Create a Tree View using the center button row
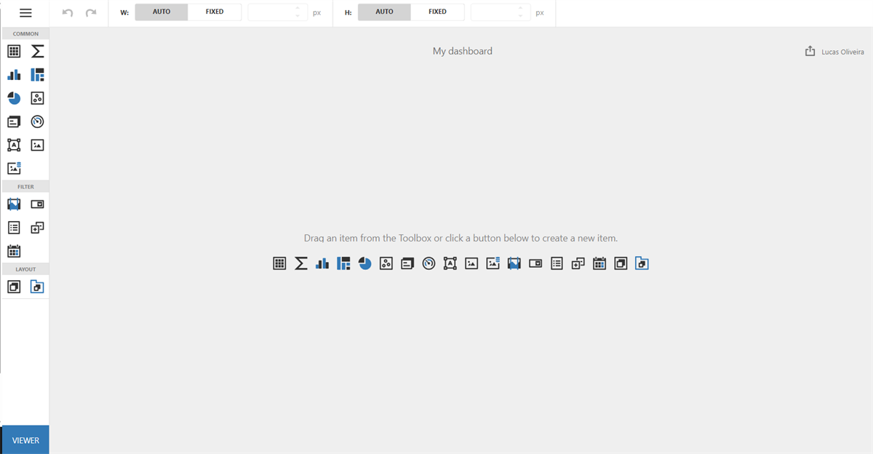The width and height of the screenshot is (873, 454). (578, 263)
